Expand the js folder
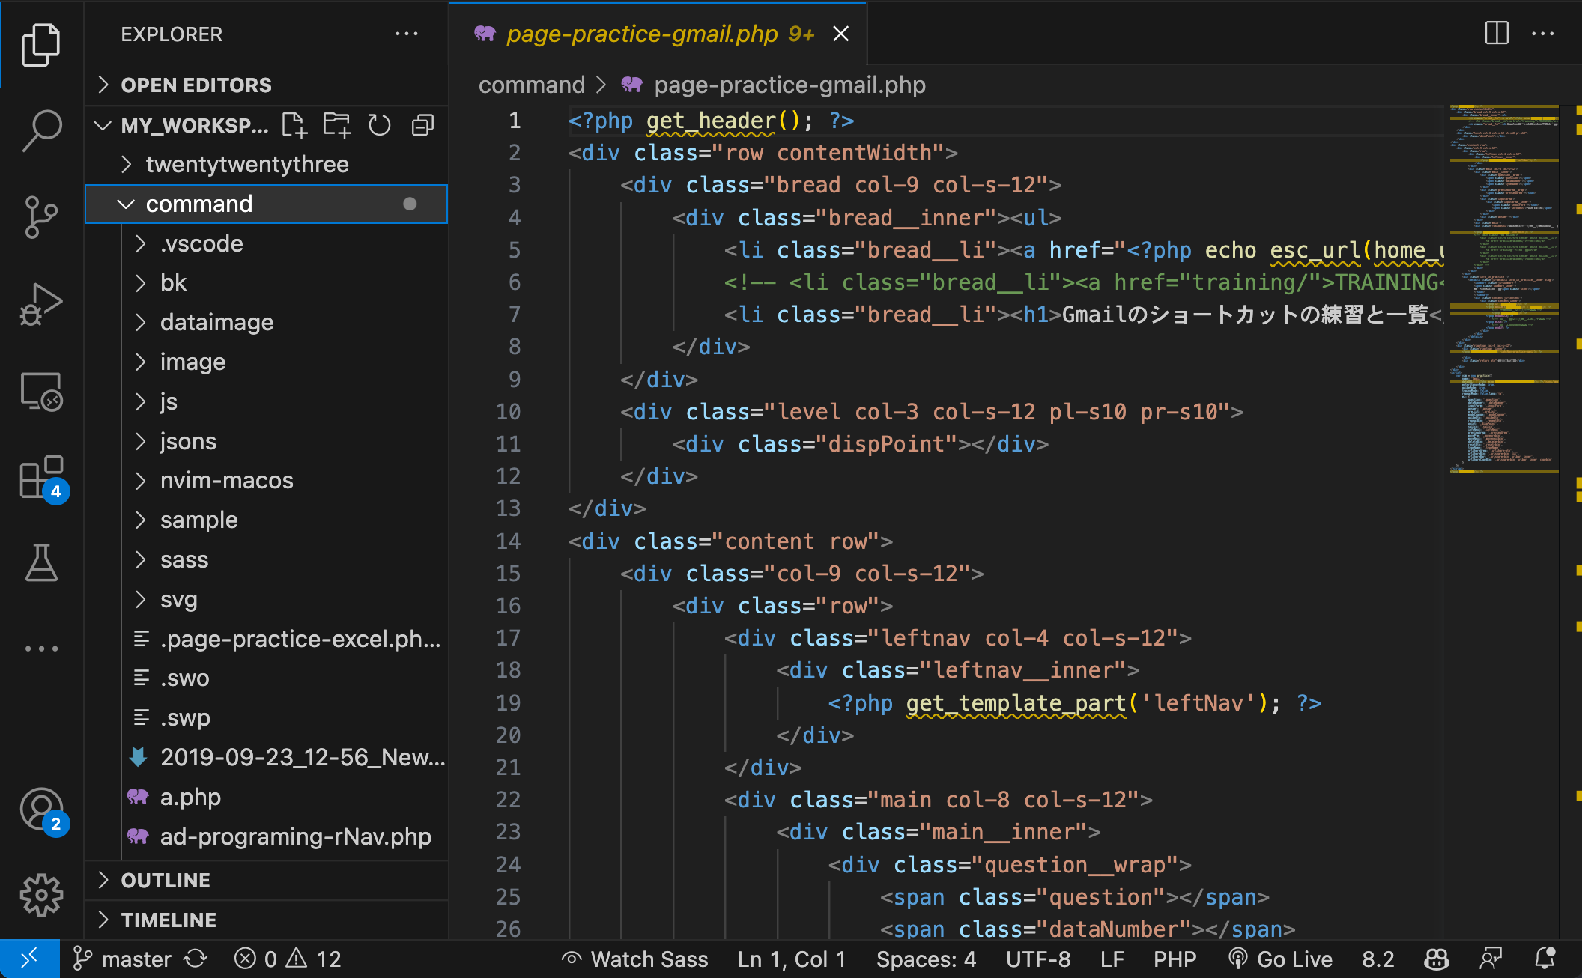1582x978 pixels. click(267, 401)
